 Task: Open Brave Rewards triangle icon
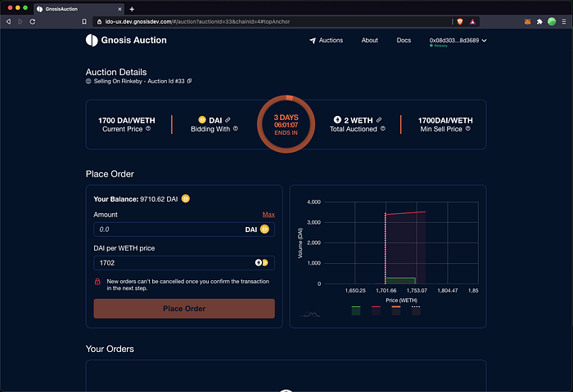click(x=472, y=22)
